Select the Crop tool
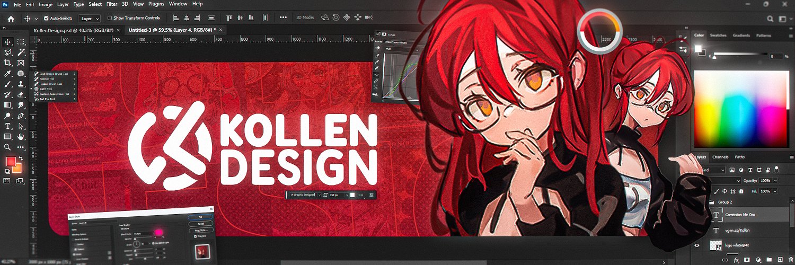Screen dimensions: 795x265 [8, 63]
